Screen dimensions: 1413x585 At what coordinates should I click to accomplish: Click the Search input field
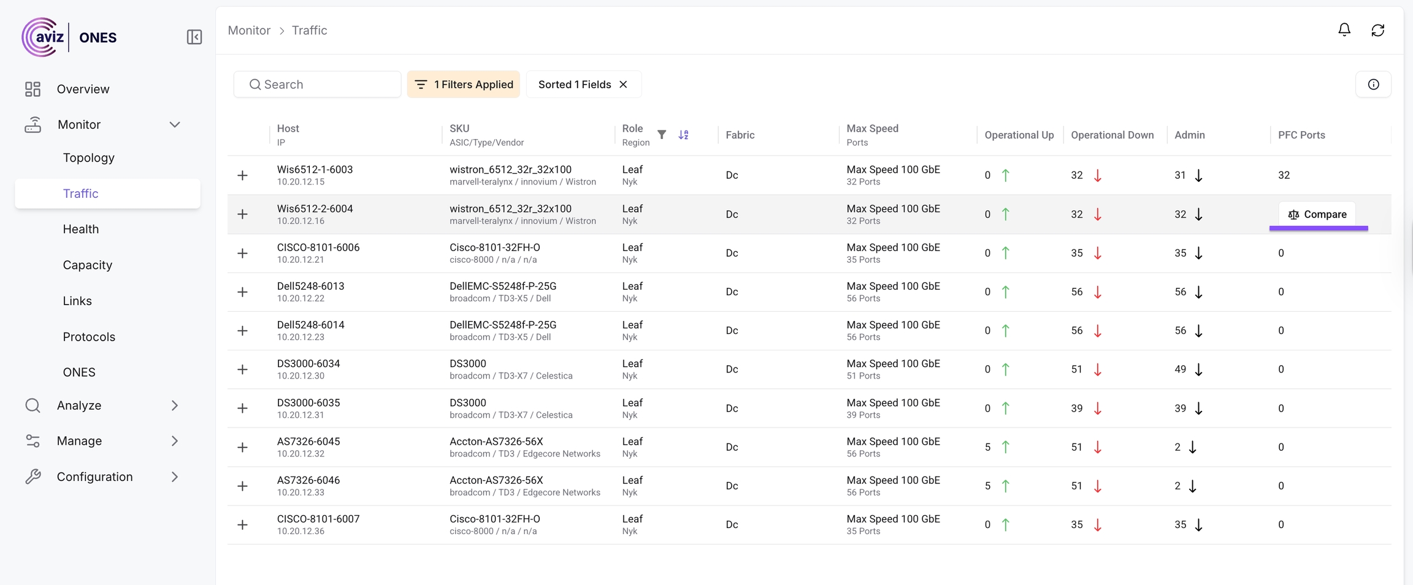click(325, 85)
